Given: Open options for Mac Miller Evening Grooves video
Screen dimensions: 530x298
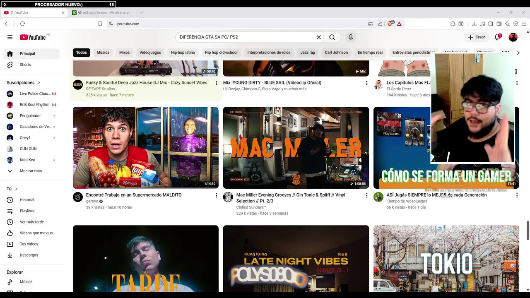Looking at the screenshot, I should point(366,195).
